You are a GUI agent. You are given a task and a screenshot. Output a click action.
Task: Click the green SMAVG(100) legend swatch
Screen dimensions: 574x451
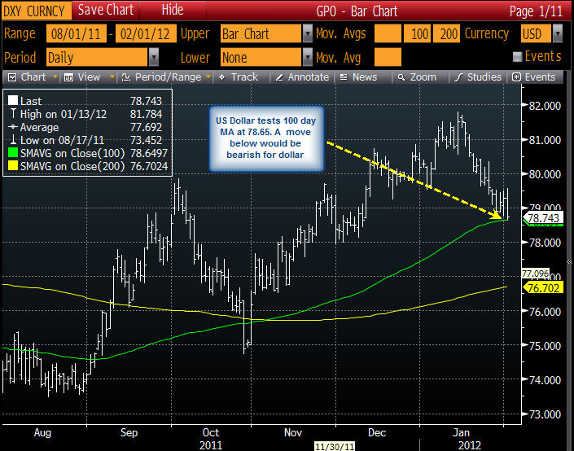tap(13, 153)
